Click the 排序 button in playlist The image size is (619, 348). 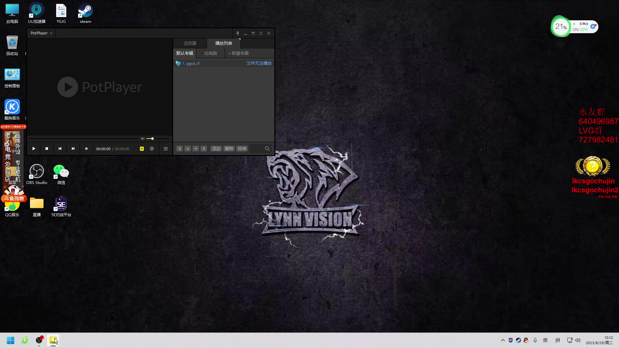[242, 149]
